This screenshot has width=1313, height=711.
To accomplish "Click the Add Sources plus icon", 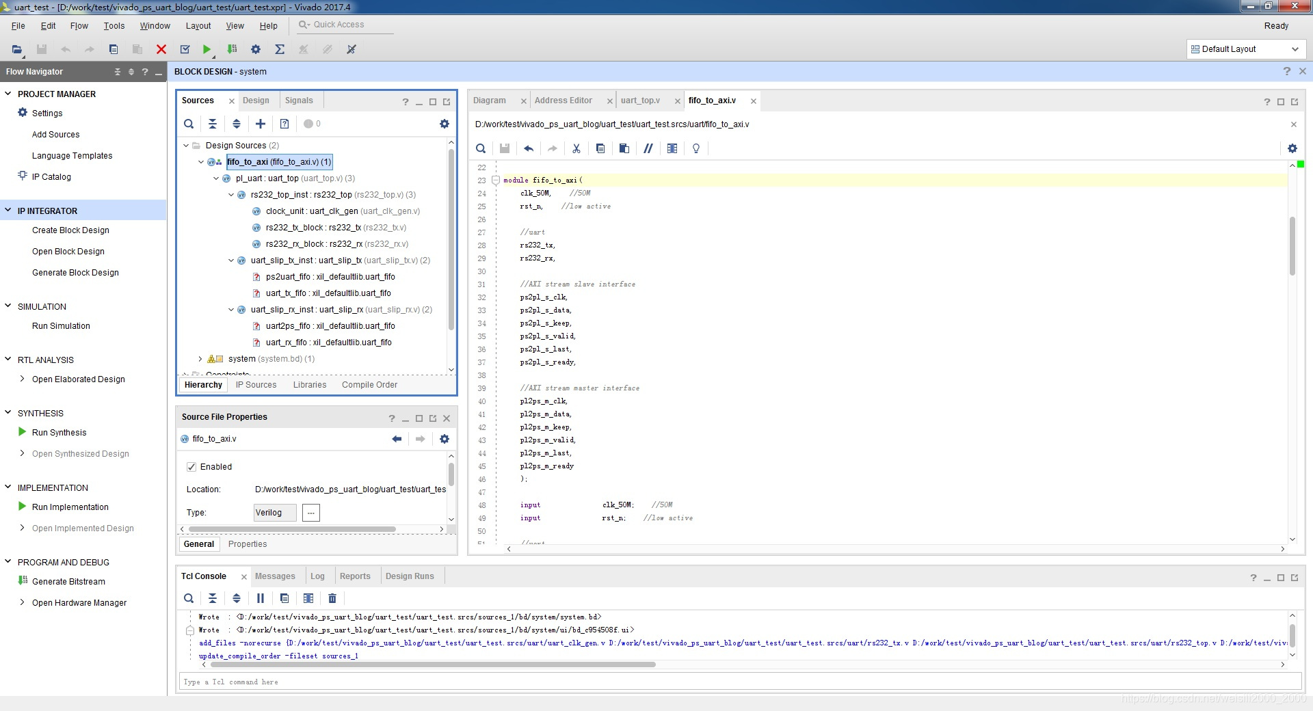I will tap(261, 124).
